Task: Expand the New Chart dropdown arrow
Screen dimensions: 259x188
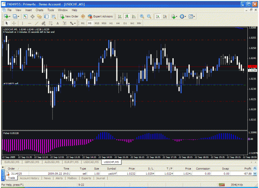Action: [x=10, y=17]
